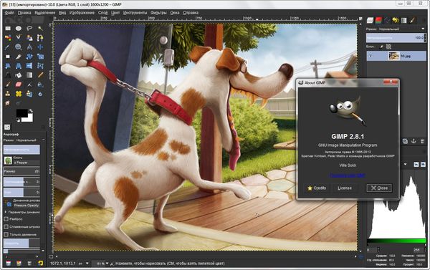
Task: Select the Text tool
Action: click(x=8, y=75)
